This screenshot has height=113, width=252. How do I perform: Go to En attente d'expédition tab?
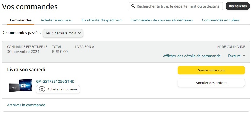[101, 20]
